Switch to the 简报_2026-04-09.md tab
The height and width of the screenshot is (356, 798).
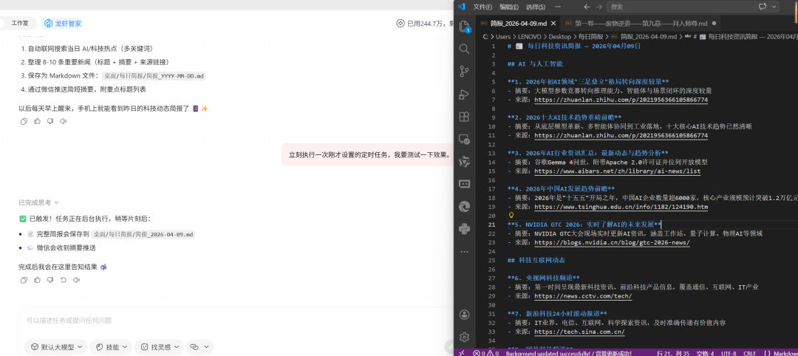pyautogui.click(x=518, y=24)
